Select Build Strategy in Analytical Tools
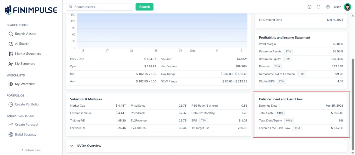Screen dimensions: 355x155 25,134
